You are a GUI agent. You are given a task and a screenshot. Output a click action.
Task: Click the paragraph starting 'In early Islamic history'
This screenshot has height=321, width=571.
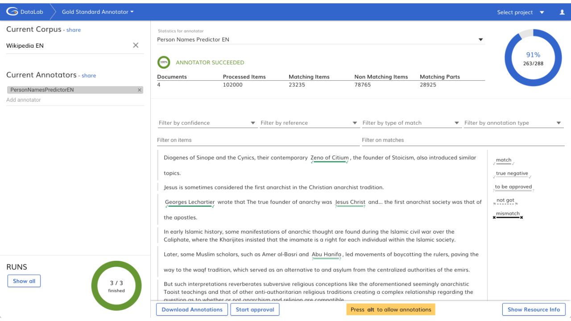310,236
